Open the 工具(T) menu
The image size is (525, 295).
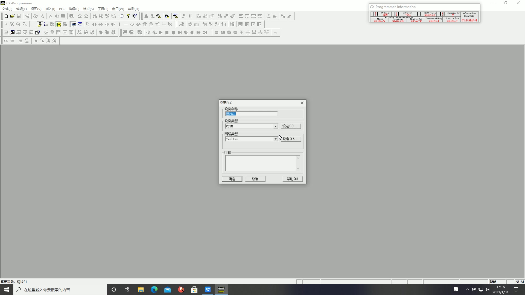[103, 9]
